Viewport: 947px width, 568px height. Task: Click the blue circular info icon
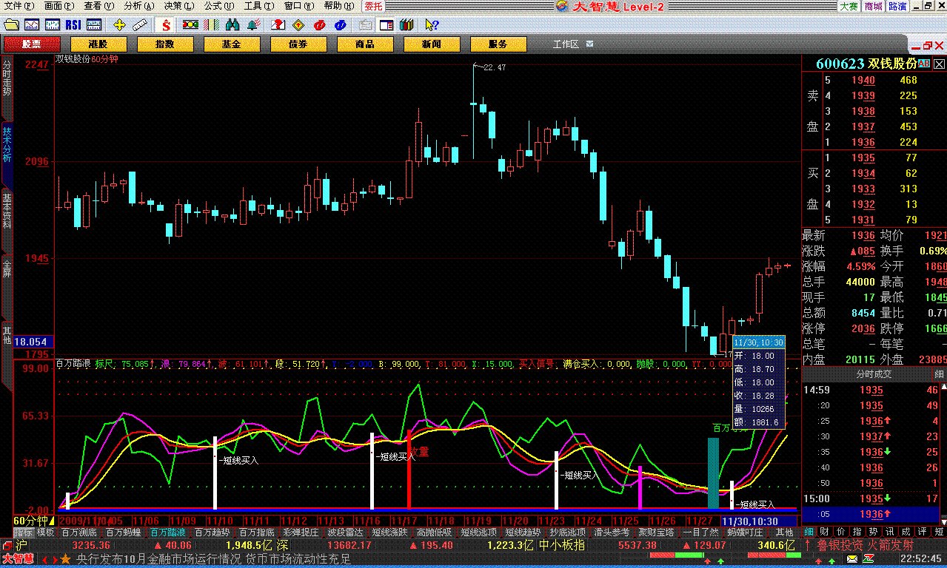click(340, 24)
